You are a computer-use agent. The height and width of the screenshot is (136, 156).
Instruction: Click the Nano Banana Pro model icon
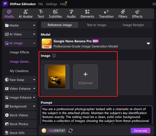[x=47, y=44]
